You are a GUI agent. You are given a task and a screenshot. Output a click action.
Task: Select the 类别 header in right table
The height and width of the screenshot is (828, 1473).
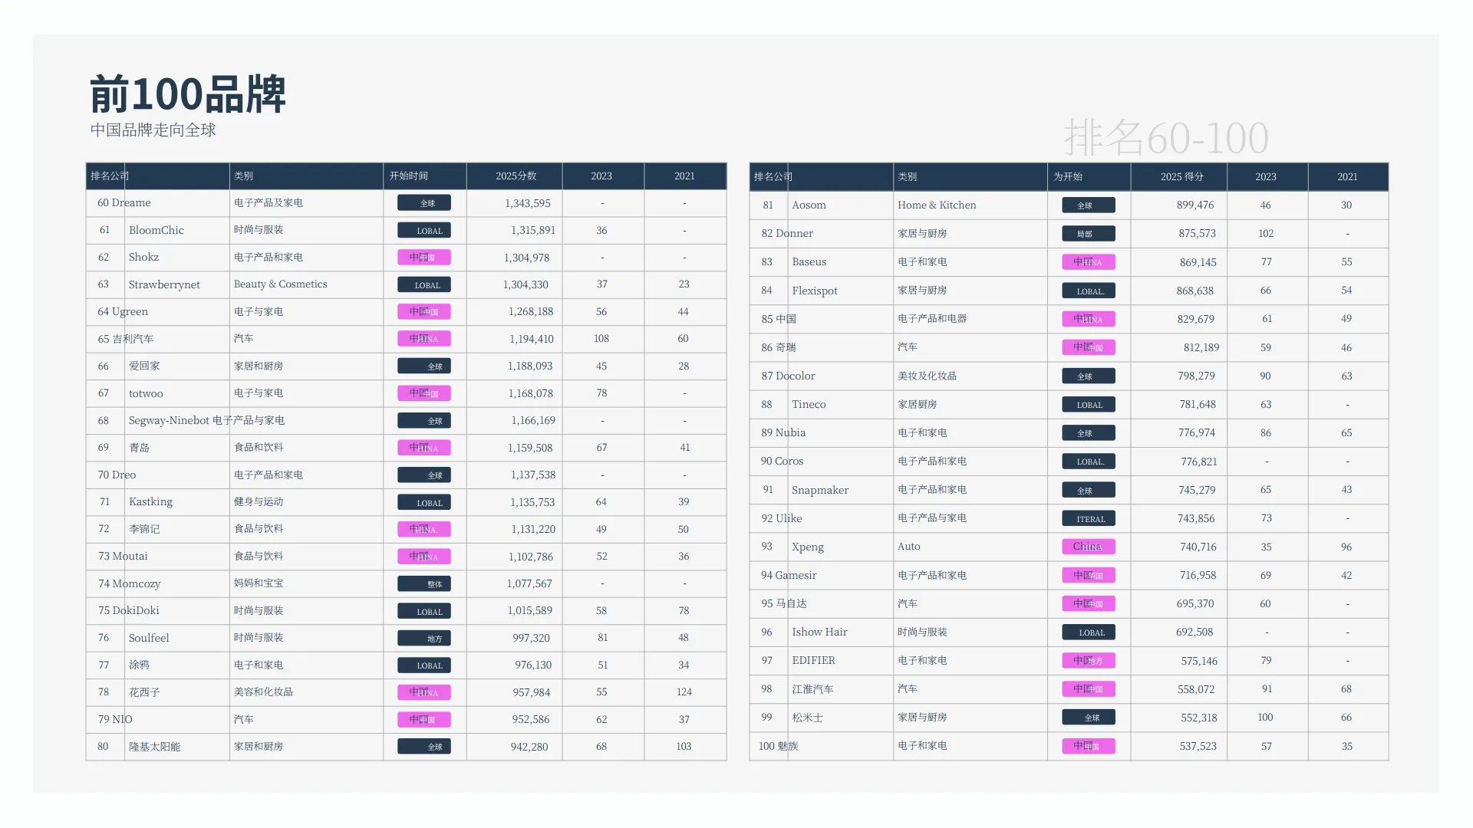coord(907,177)
